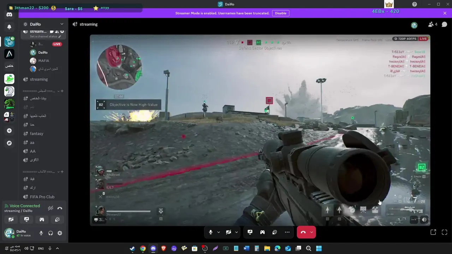Mute microphone next to DaiRo profile
452x254 pixels.
pyautogui.click(x=41, y=233)
